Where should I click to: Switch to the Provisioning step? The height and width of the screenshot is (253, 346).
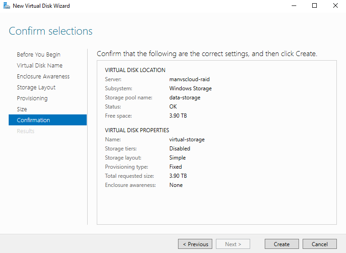(32, 98)
